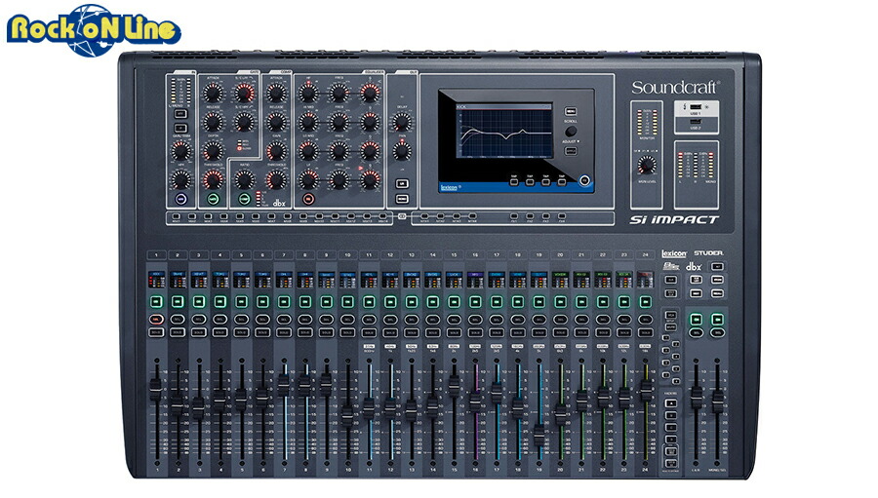The width and height of the screenshot is (878, 498).
Task: Click the channel 1 KICK scribble strip display
Action: tap(156, 280)
